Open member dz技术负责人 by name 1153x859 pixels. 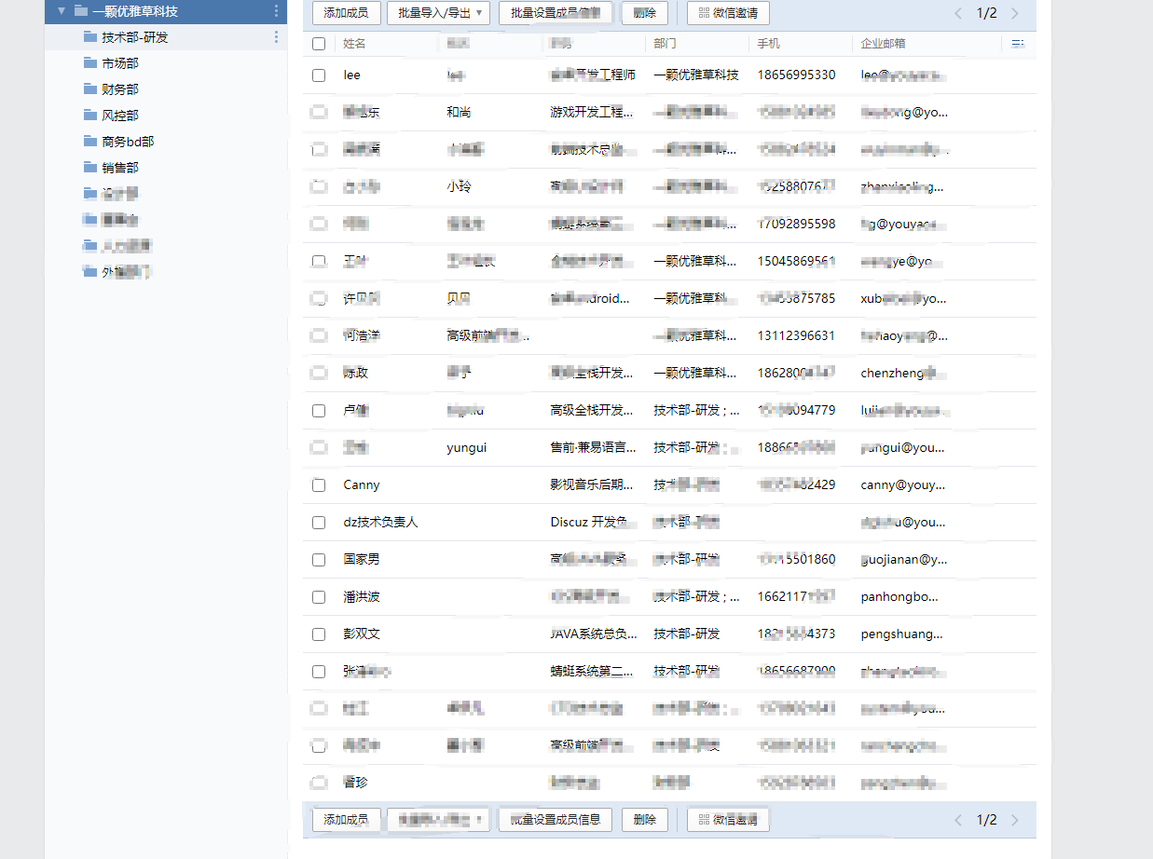pyautogui.click(x=380, y=522)
